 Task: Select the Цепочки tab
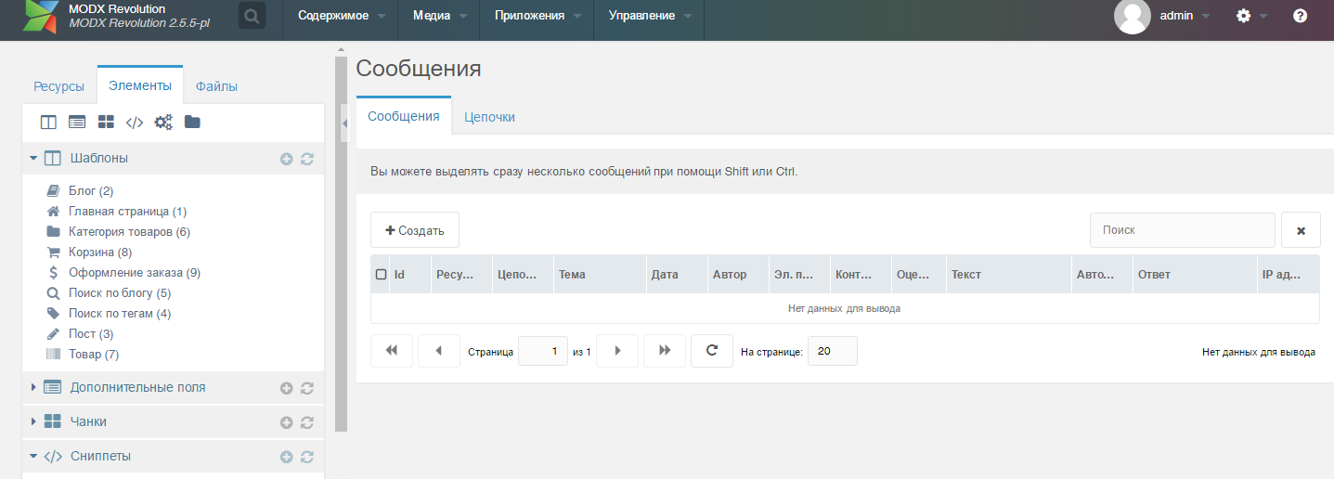489,117
